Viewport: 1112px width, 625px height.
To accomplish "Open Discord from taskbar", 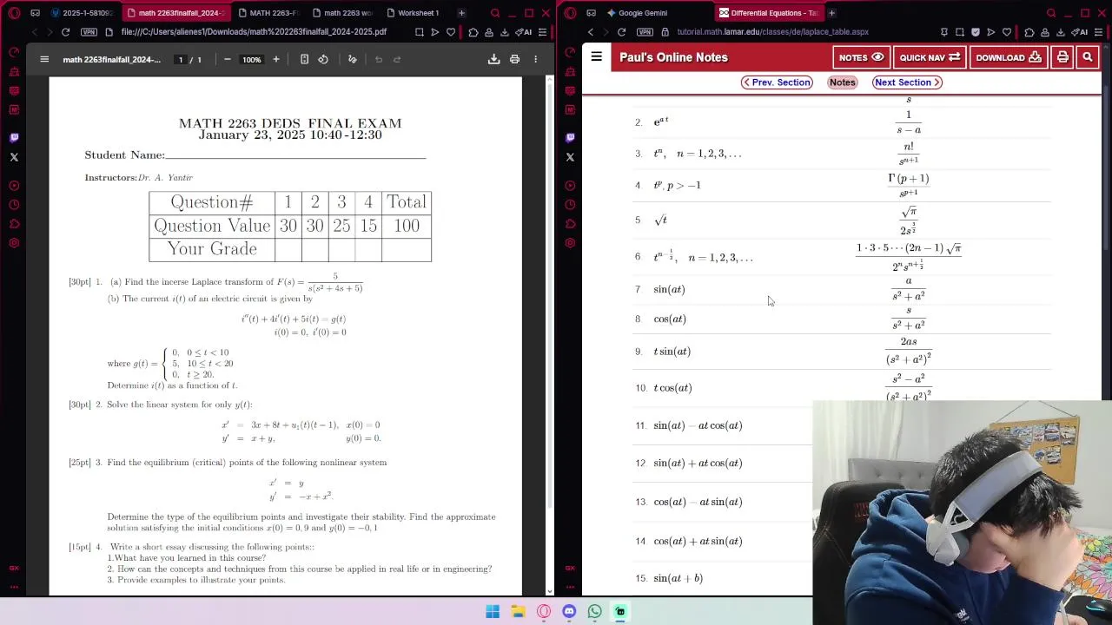I will [569, 611].
